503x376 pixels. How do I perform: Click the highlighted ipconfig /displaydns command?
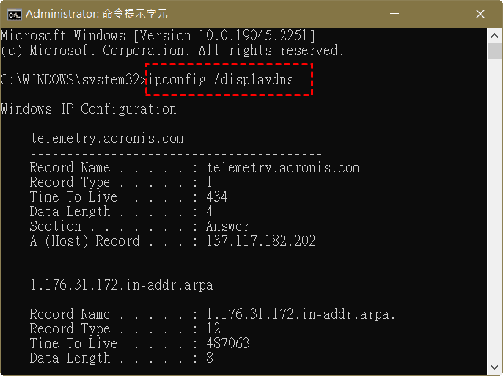pyautogui.click(x=221, y=79)
